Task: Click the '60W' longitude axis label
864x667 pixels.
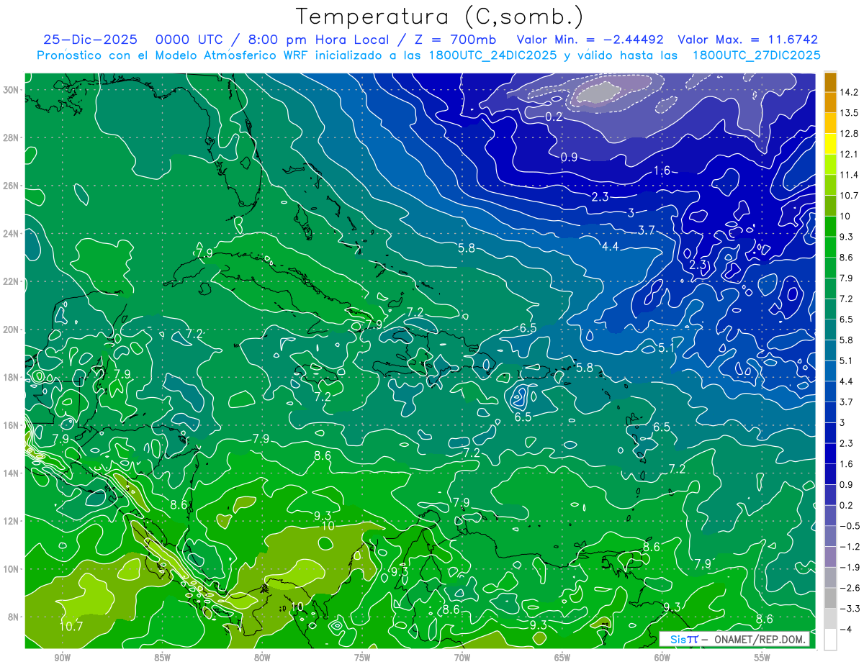Action: (x=662, y=658)
